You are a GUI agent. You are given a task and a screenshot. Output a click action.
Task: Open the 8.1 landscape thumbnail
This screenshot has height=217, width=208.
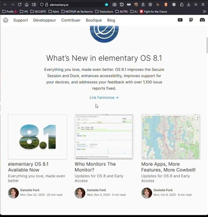point(38,137)
